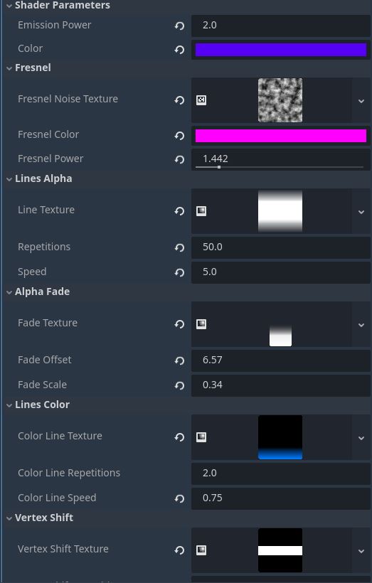Reset the Fresnel Power value
Screen dimensions: 372x583
click(x=179, y=159)
